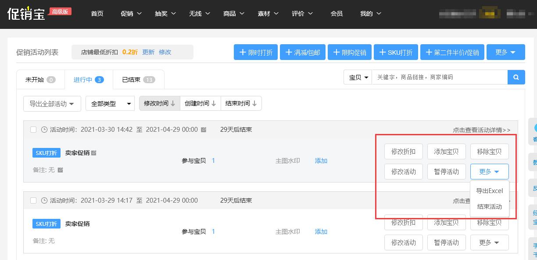Image resolution: width=537 pixels, height=260 pixels.
Task: Click 暂停活动 on the first activity
Action: (x=446, y=172)
